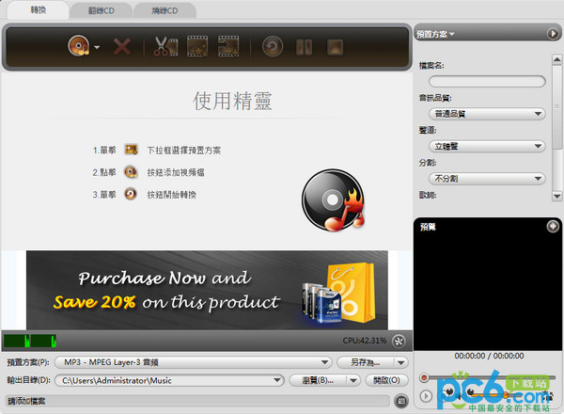Image resolution: width=564 pixels, height=414 pixels.
Task: Click the preview seek slider handle
Action: 425,377
